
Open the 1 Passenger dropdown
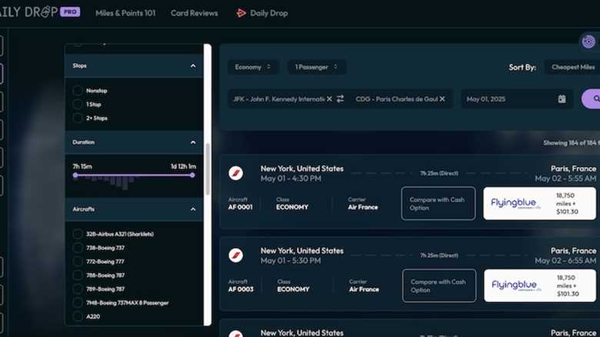click(x=316, y=67)
